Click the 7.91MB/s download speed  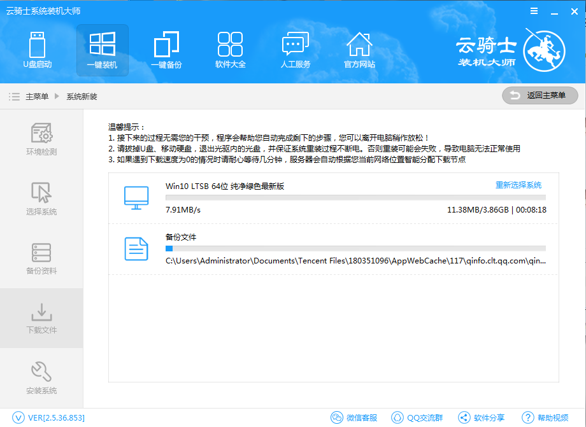tap(183, 210)
